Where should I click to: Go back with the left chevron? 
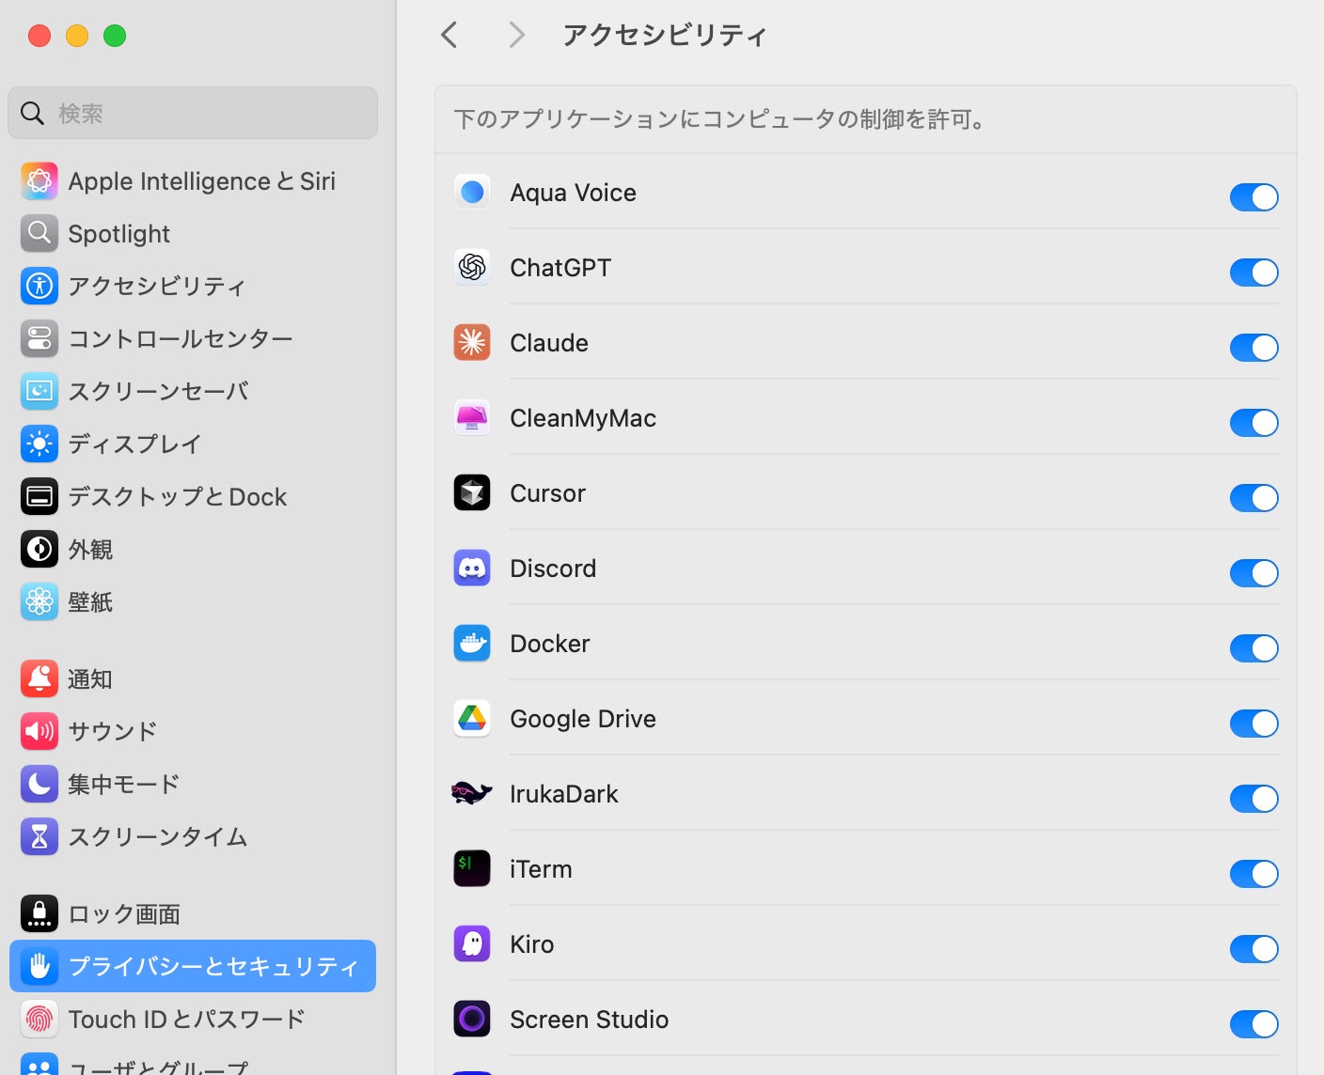tap(449, 36)
